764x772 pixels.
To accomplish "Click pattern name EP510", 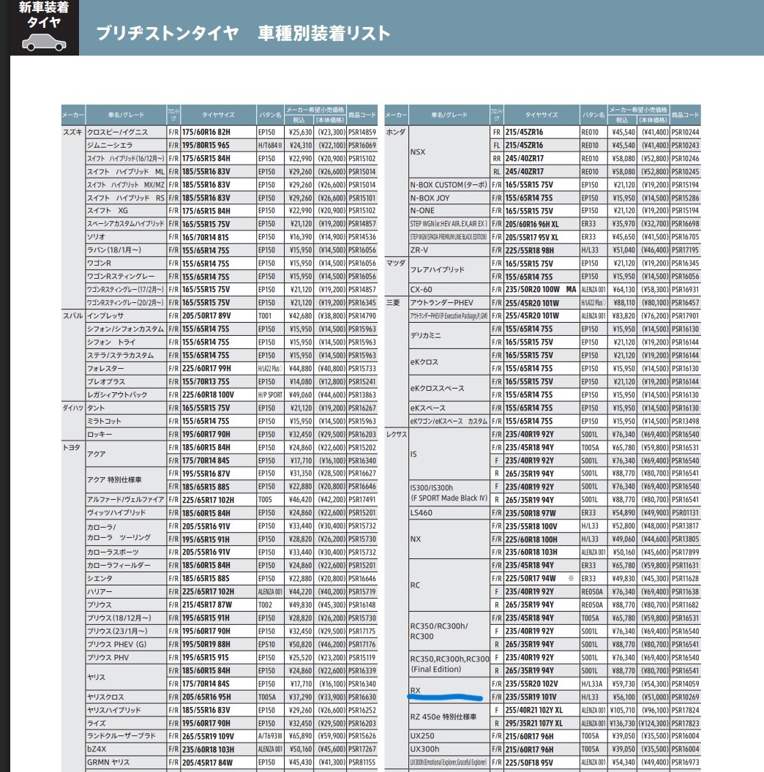I will (266, 644).
